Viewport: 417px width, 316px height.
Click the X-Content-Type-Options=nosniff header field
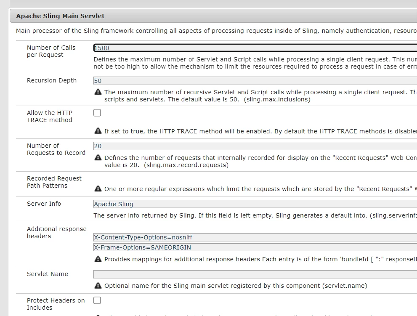pos(255,237)
